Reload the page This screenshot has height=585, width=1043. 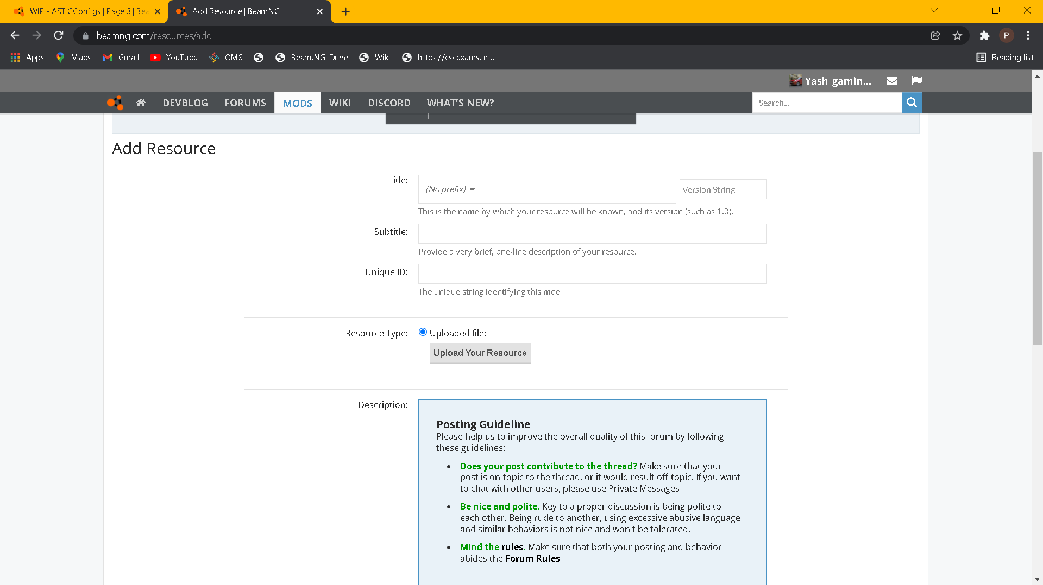pyautogui.click(x=59, y=36)
